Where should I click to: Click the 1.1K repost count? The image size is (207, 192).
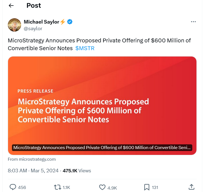pyautogui.click(x=66, y=187)
